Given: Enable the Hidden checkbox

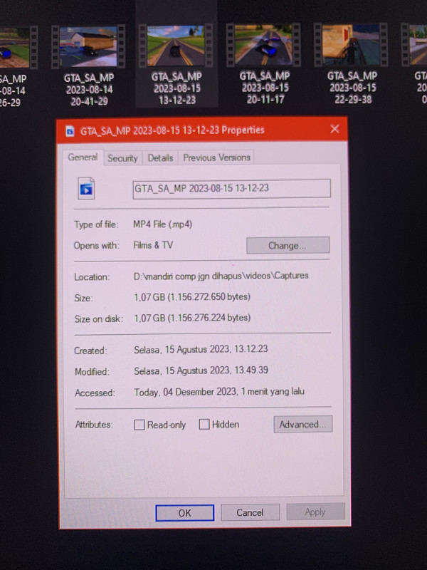Looking at the screenshot, I should [x=204, y=424].
